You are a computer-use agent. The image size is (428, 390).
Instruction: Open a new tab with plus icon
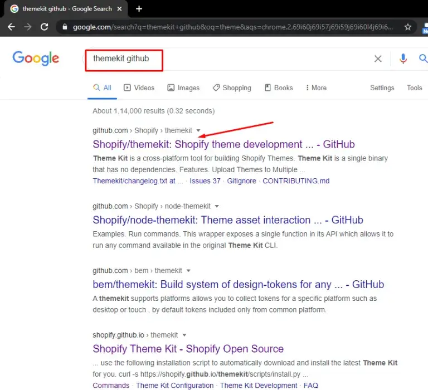click(139, 9)
